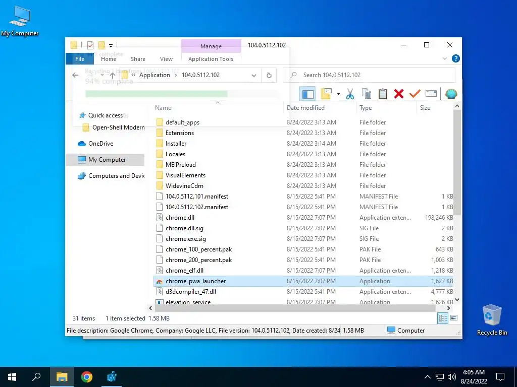Open the taskbar Search magnifier
The image size is (517, 387).
[x=36, y=377]
